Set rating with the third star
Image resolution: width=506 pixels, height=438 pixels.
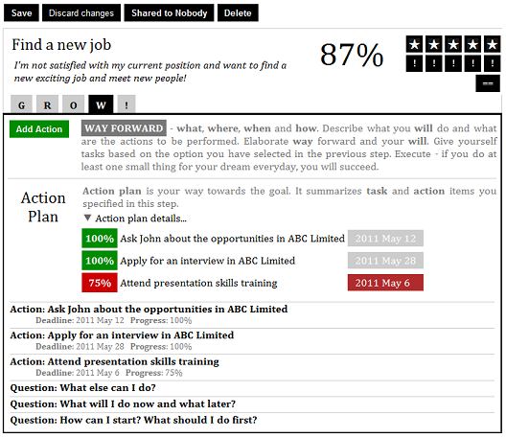point(453,44)
